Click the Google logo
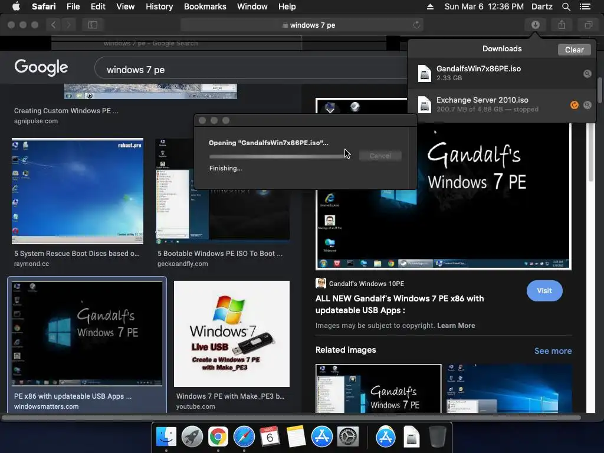604x453 pixels. point(41,68)
